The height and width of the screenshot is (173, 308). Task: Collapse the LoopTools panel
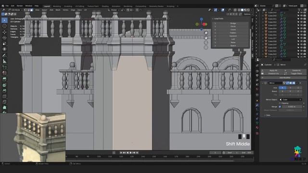point(213,19)
